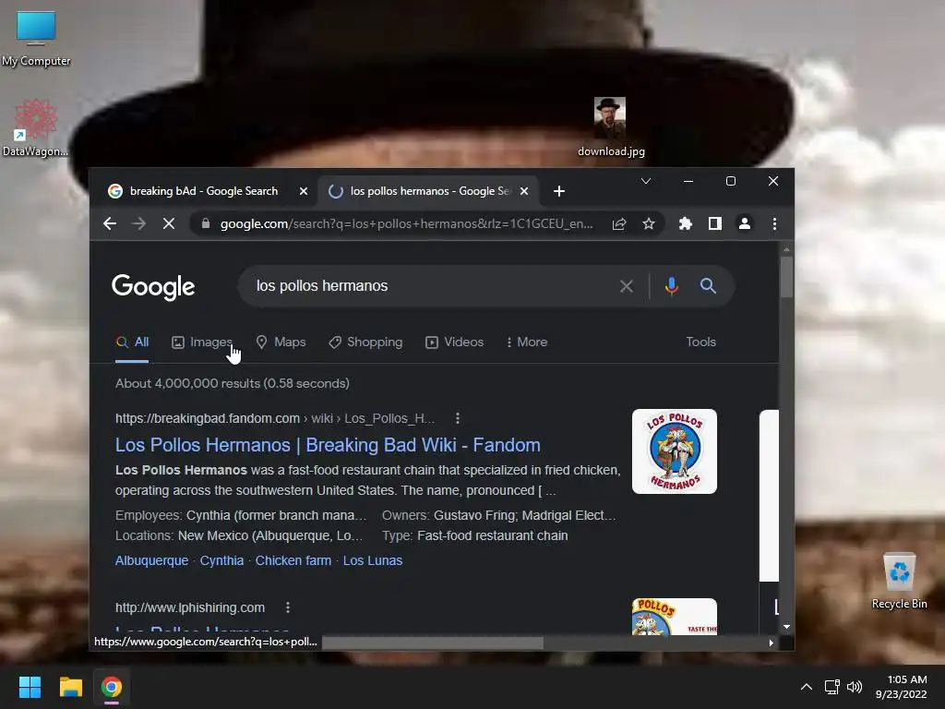Open three-dot options for the breakingbad.fandom.com result
The image size is (945, 709).
click(x=458, y=418)
